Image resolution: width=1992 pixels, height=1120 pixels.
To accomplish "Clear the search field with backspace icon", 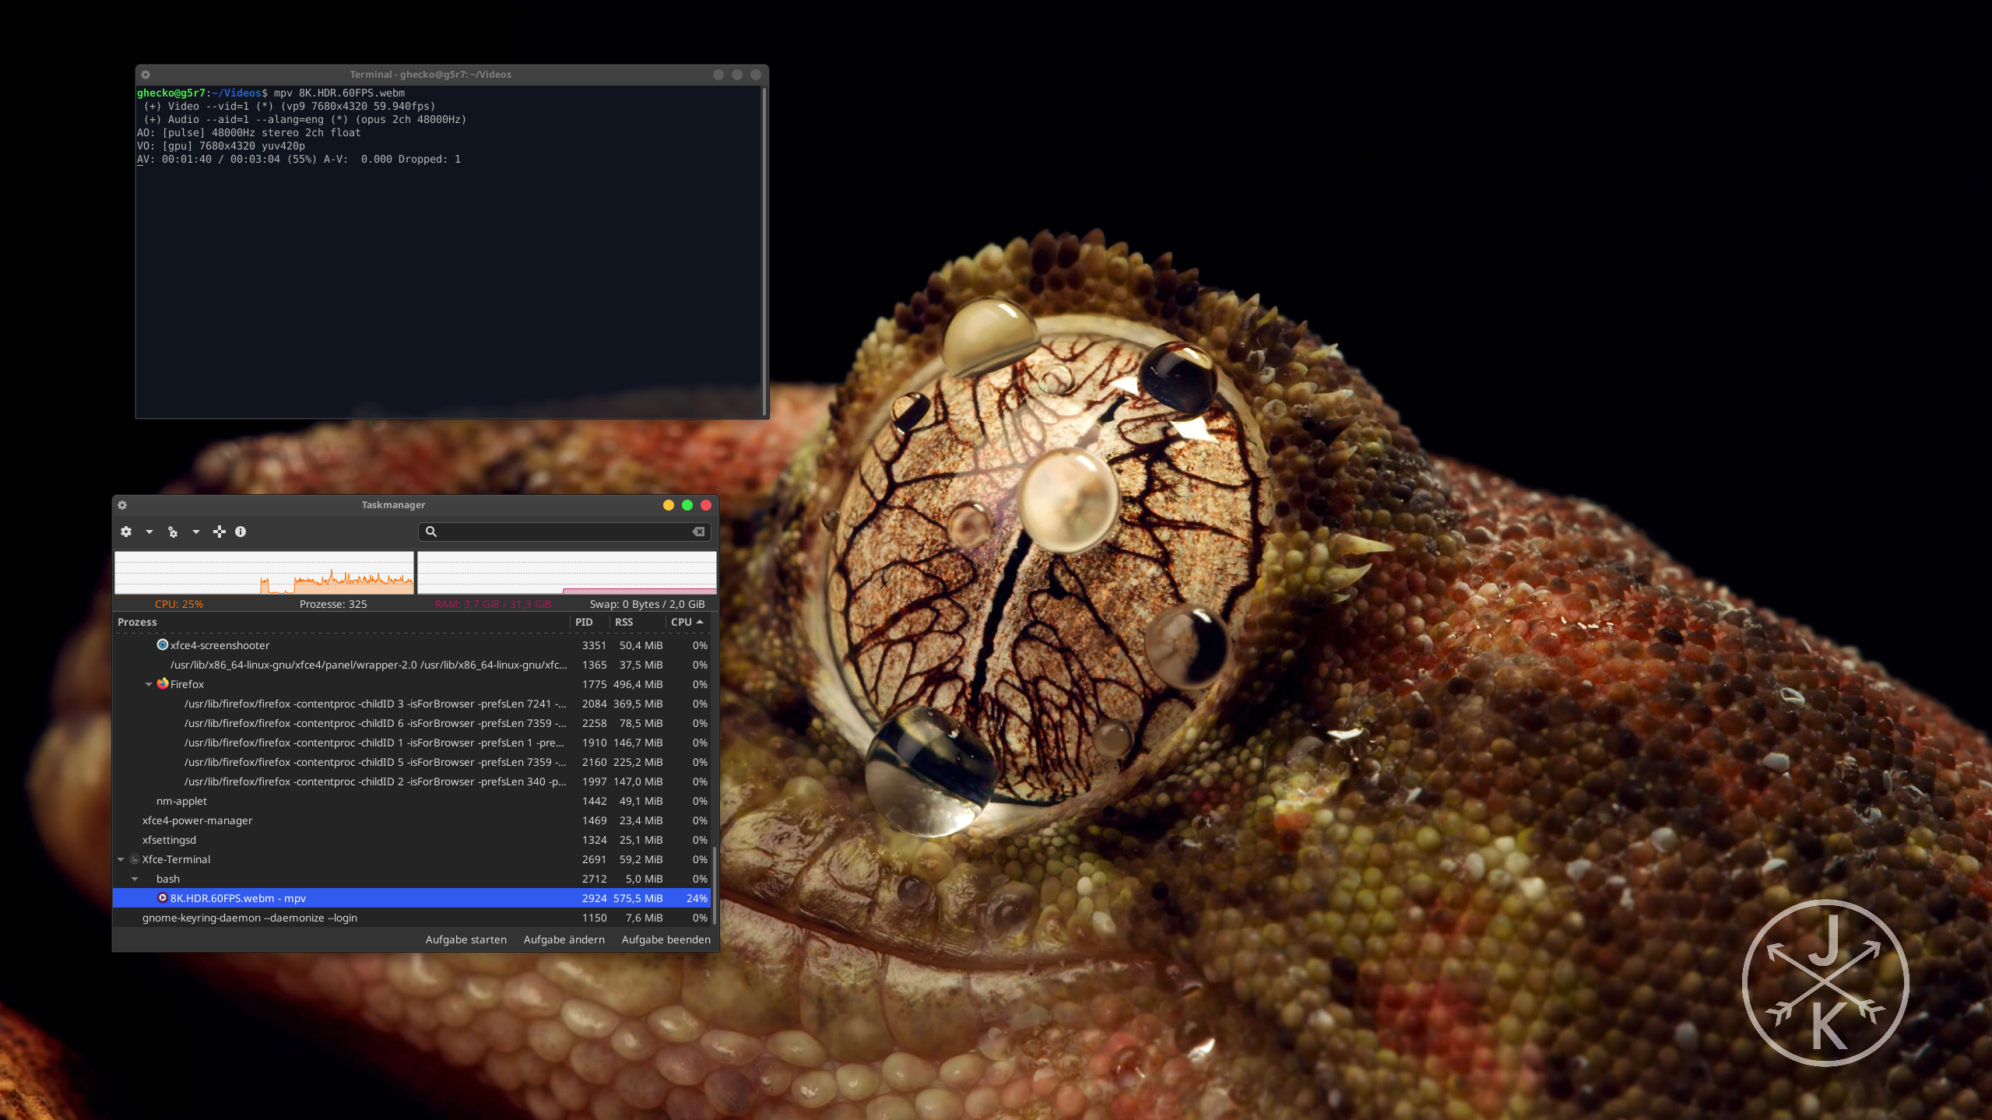I will point(698,532).
